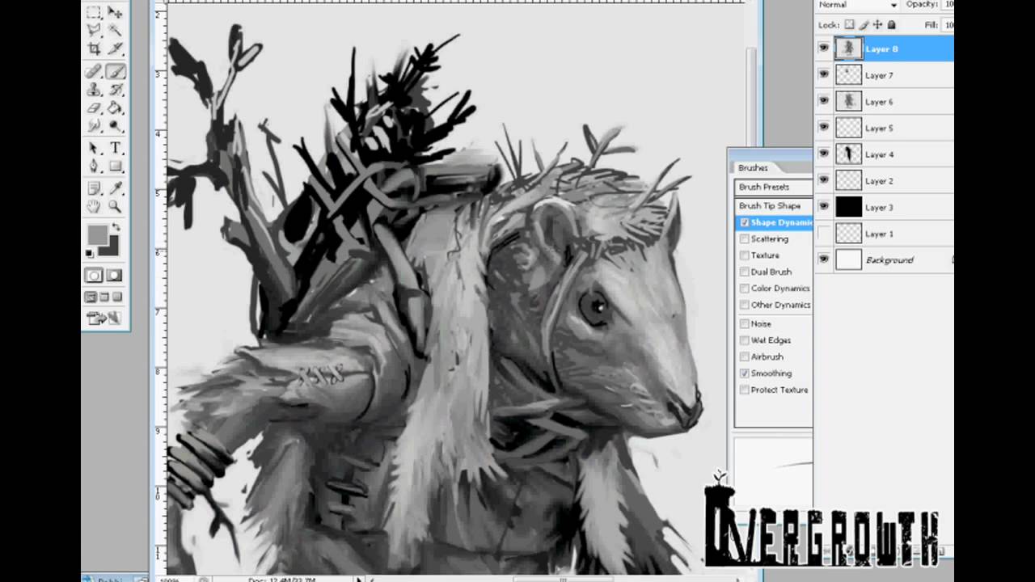Hide Layer 7 visibility eye
The width and height of the screenshot is (1035, 582).
coord(824,74)
